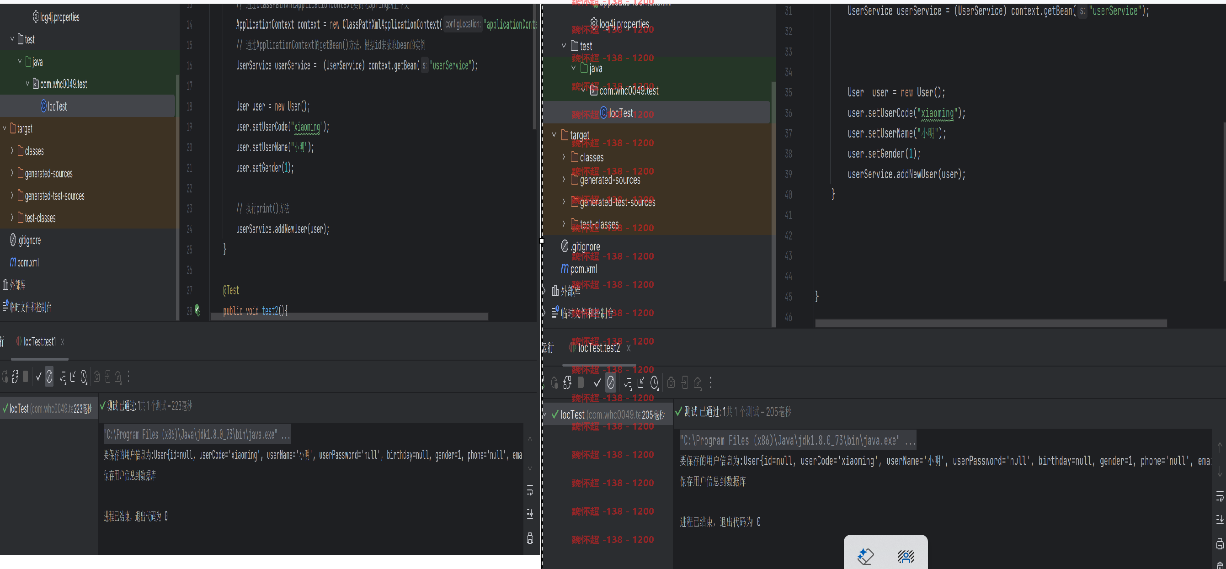Click java.exe command line in right console

[x=798, y=441]
